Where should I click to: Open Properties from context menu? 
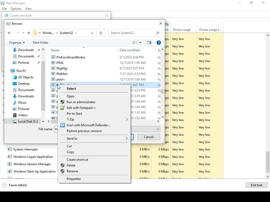94,179
